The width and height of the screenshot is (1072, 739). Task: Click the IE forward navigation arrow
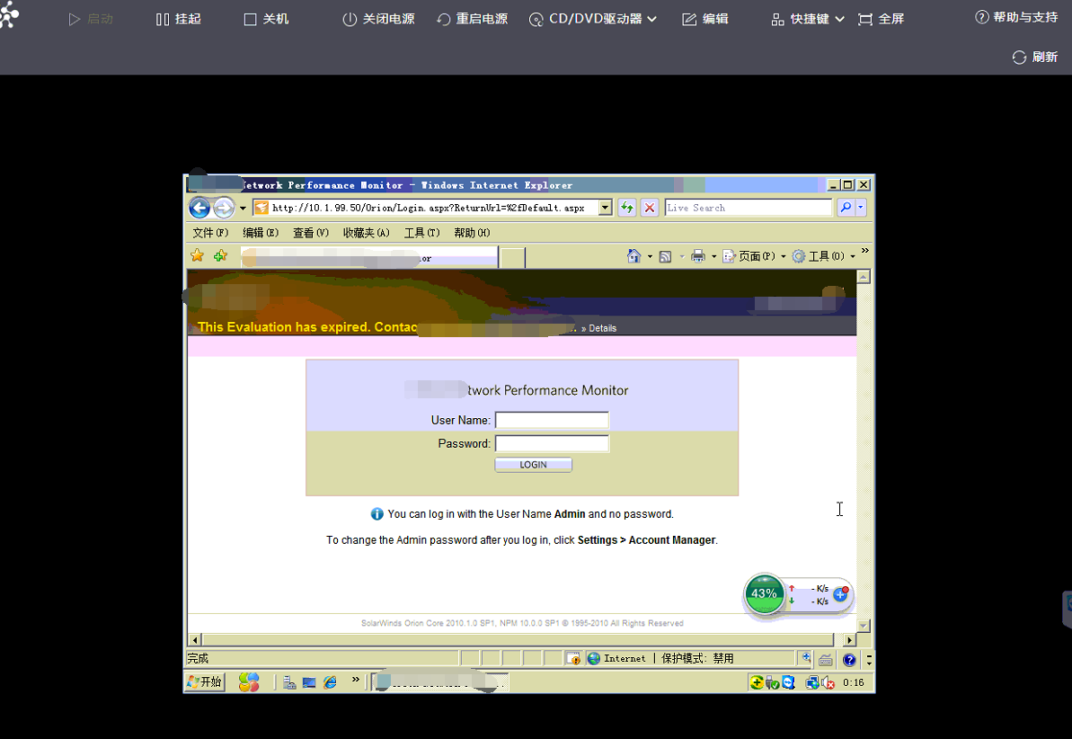coord(224,208)
